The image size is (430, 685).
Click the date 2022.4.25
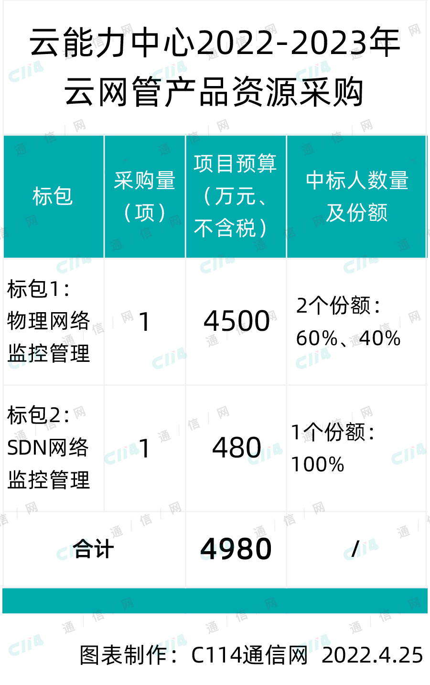(372, 655)
